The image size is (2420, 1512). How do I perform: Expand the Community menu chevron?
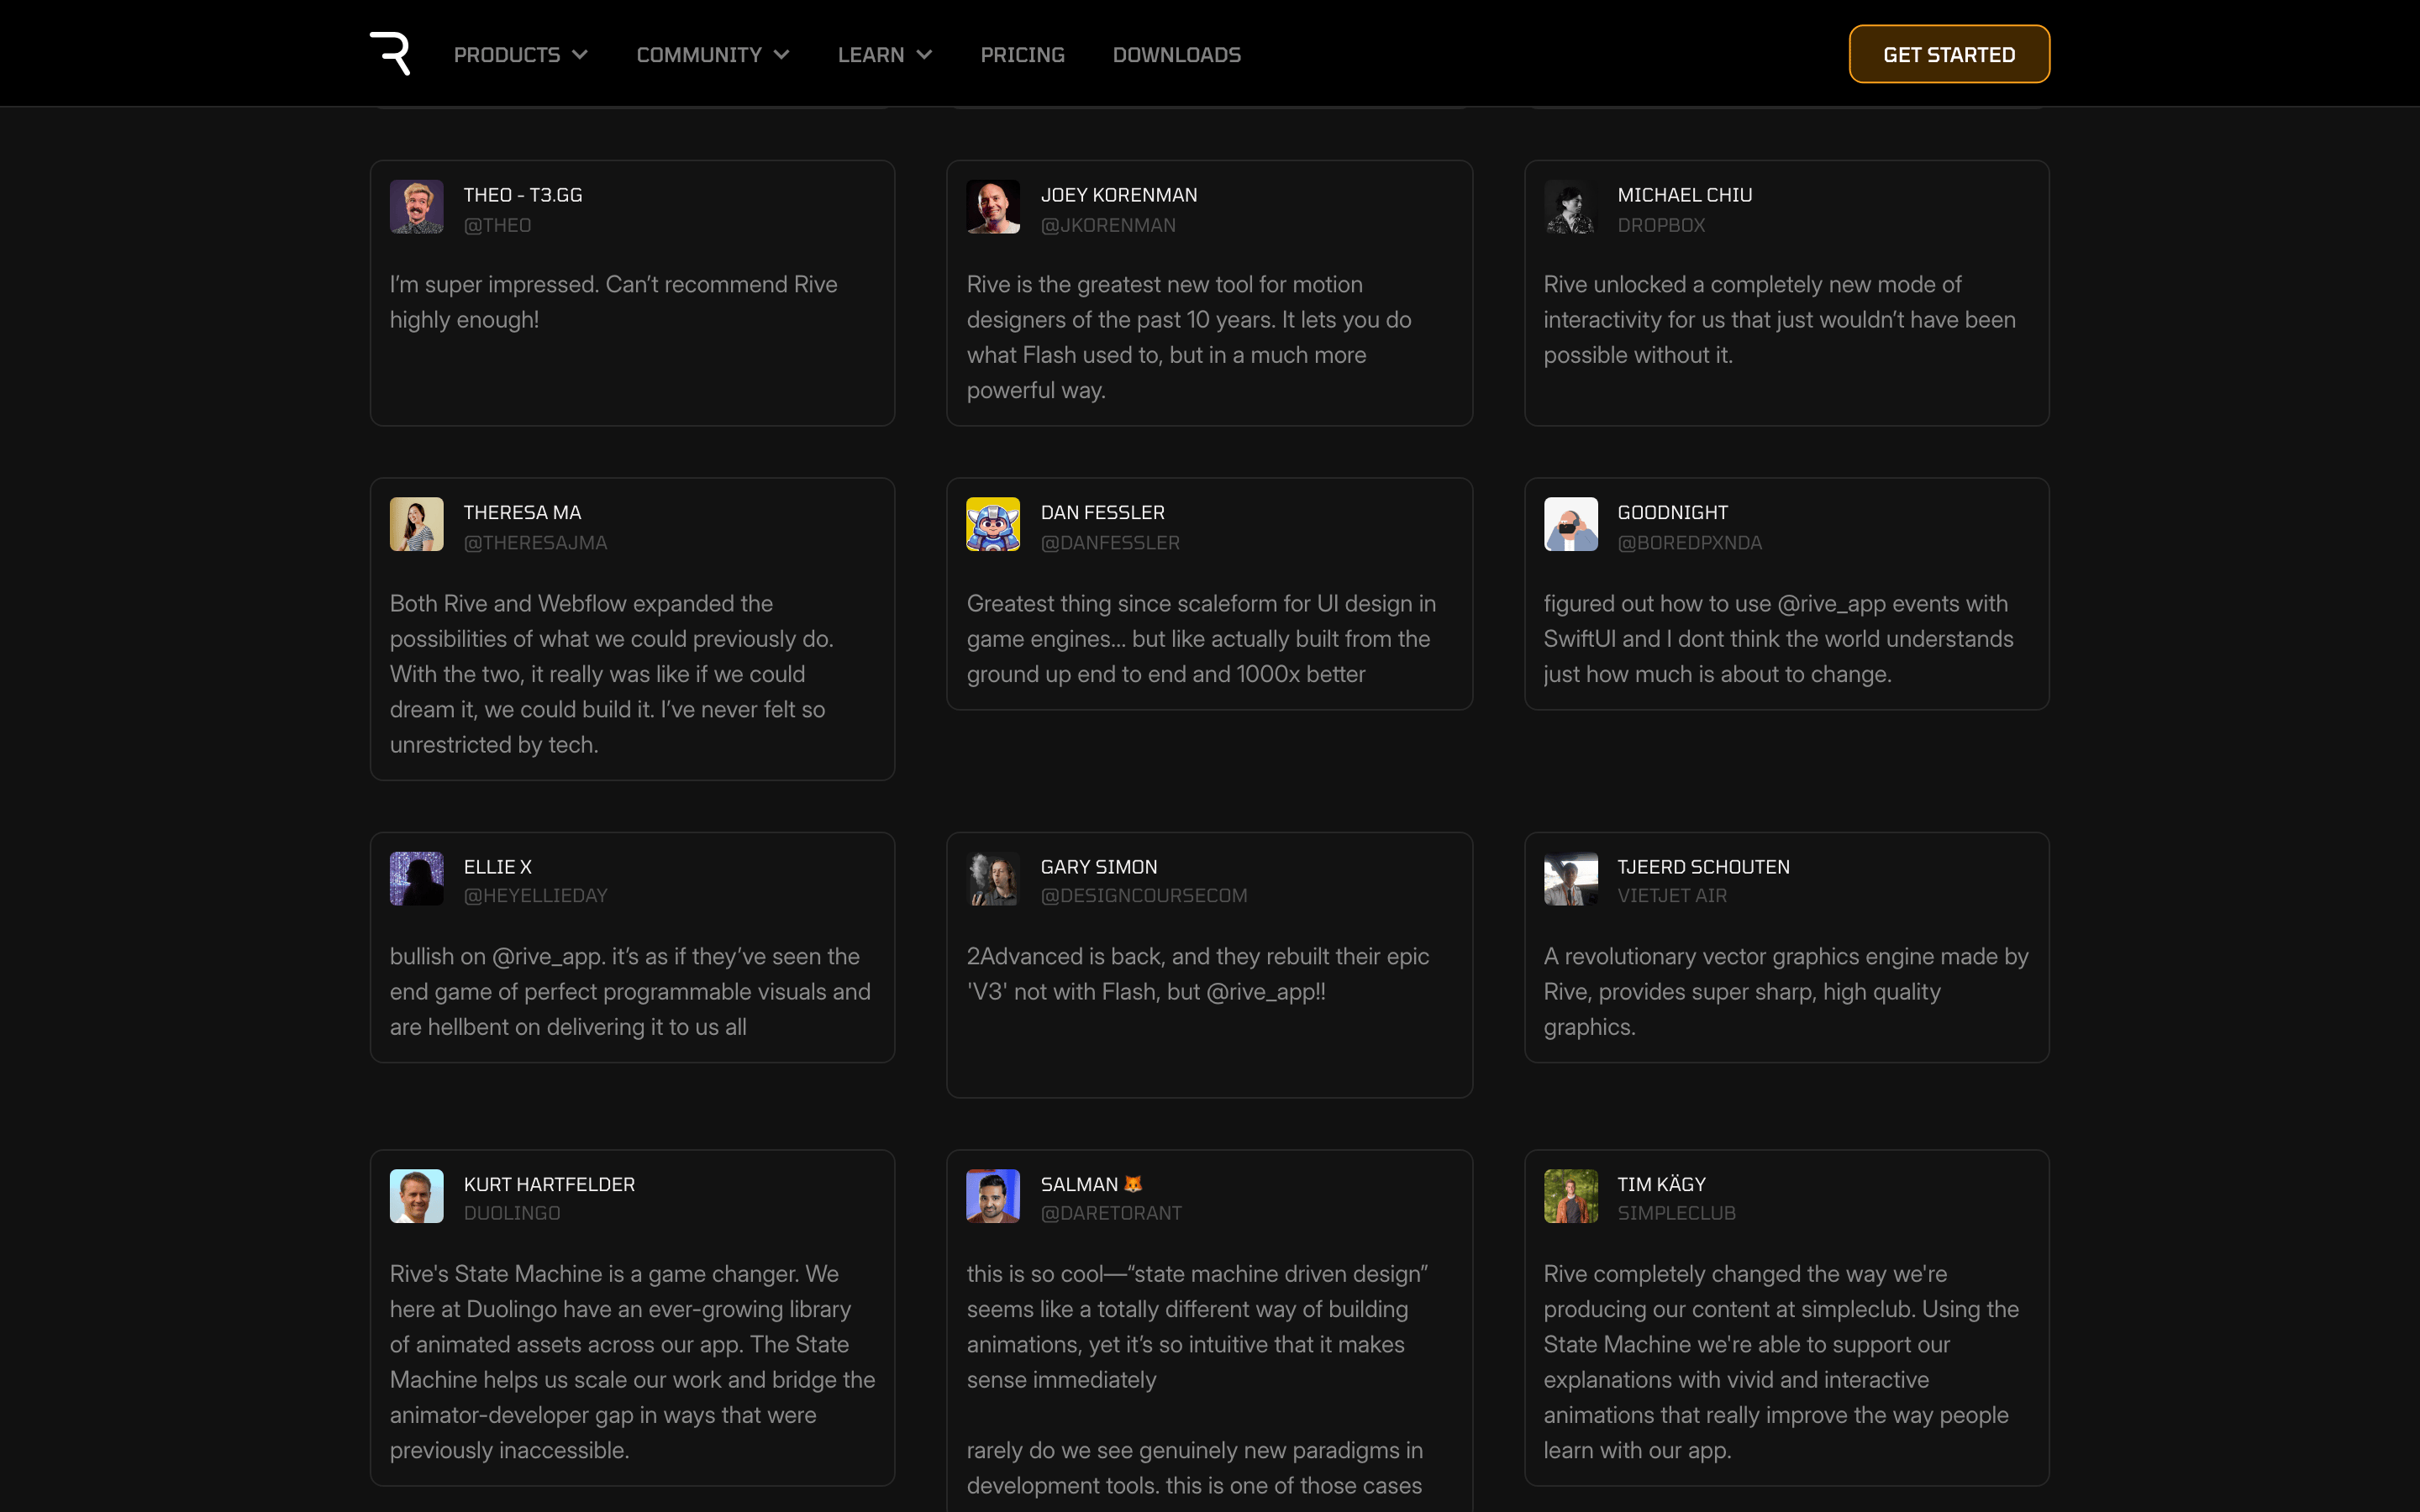[x=782, y=55]
